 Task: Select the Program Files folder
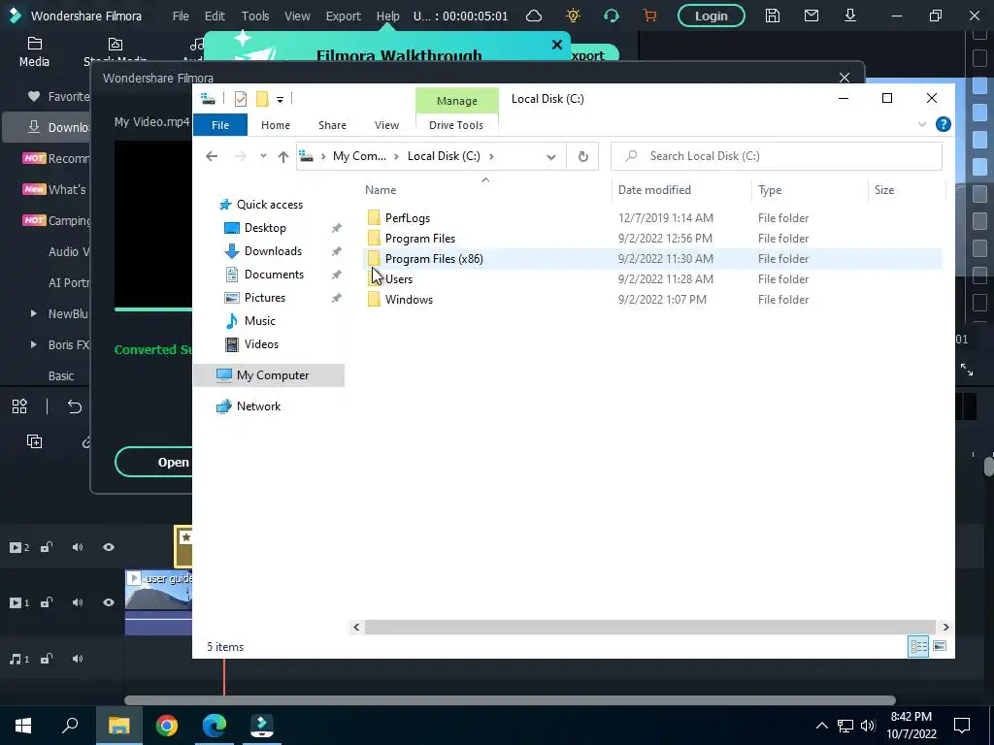419,239
